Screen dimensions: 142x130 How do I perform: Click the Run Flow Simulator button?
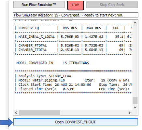pos(39,5)
